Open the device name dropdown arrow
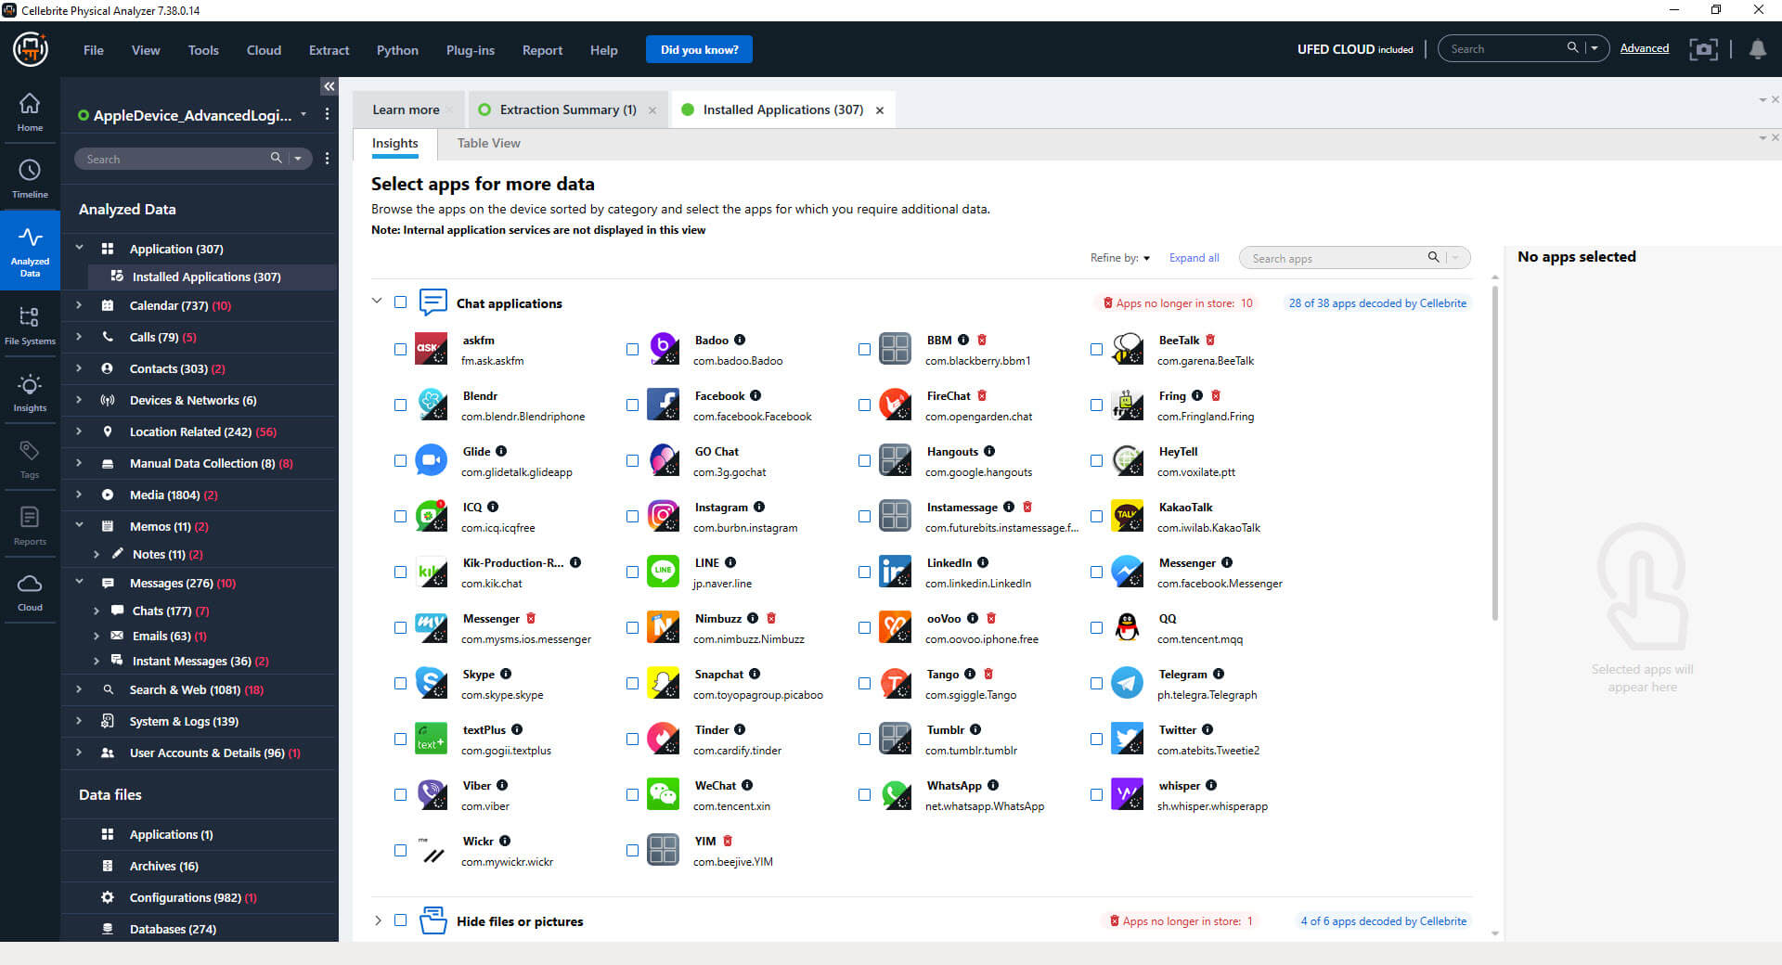Viewport: 1782px width, 965px height. 303,115
